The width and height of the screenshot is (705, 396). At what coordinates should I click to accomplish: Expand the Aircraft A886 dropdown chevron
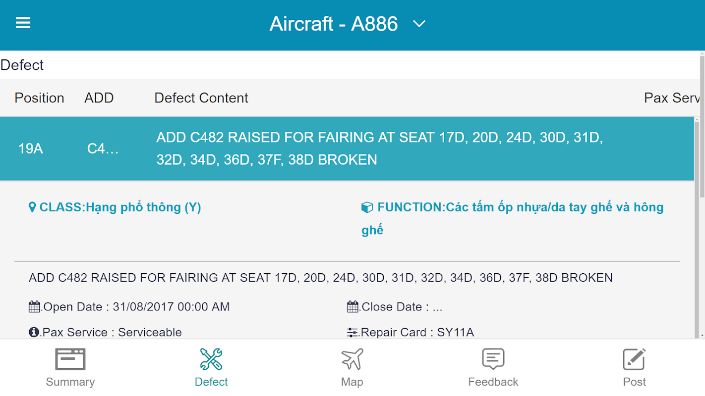coord(419,24)
